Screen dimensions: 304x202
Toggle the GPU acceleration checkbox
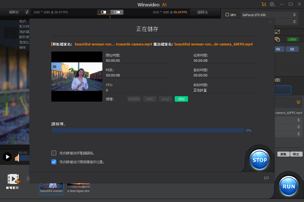click(x=227, y=15)
